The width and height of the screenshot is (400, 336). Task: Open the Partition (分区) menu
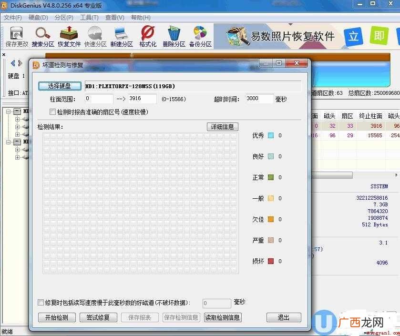[x=64, y=18]
